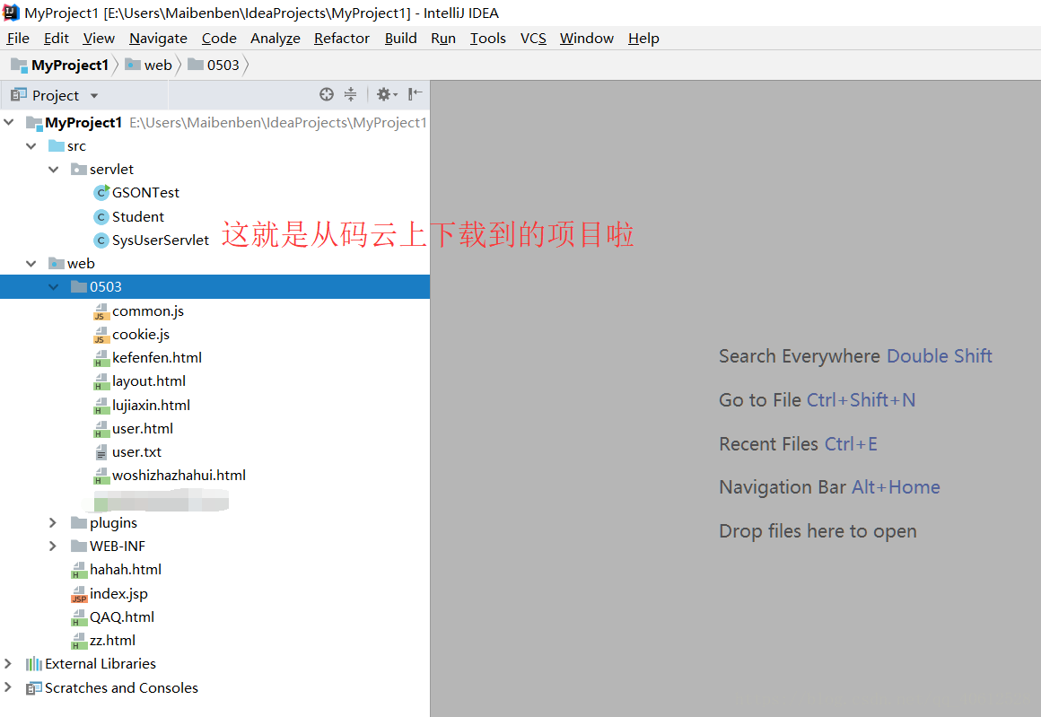
Task: Click the layout.html file icon
Action: (x=101, y=381)
